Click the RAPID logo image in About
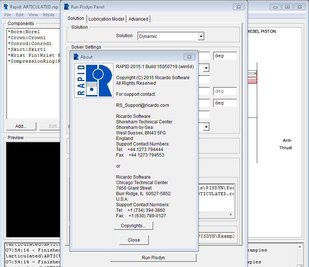Image resolution: width=309 pixels, height=267 pixels. pyautogui.click(x=94, y=80)
